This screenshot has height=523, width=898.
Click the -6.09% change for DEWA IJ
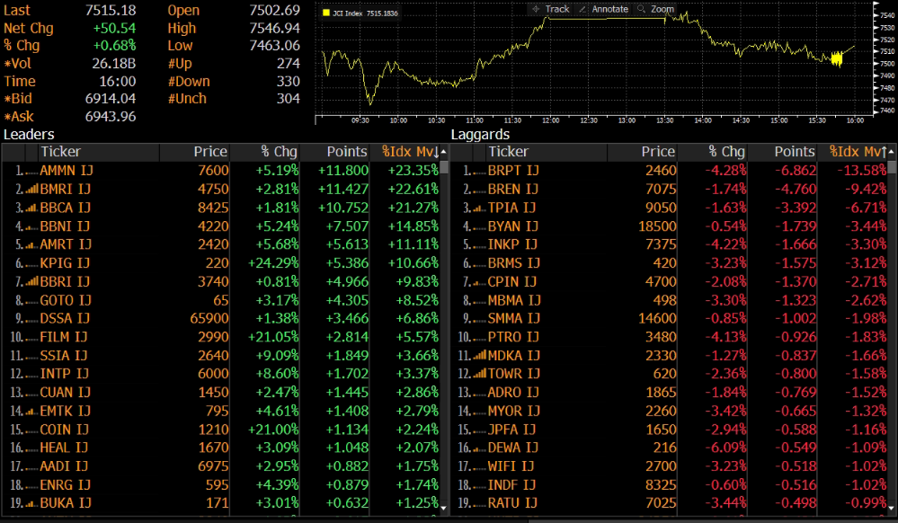pos(725,448)
